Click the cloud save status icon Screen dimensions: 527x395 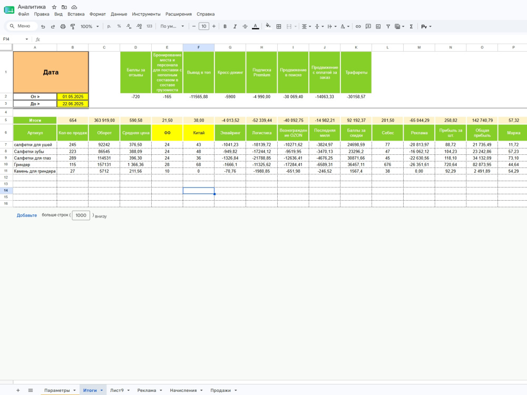[74, 7]
